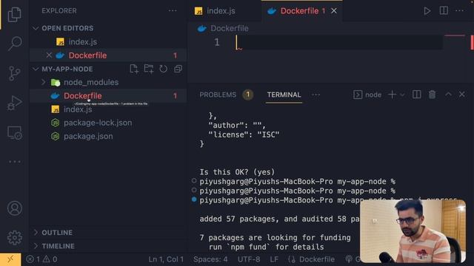474x266 pixels.
Task: Collapse all folders in explorer
Action: pos(178,69)
